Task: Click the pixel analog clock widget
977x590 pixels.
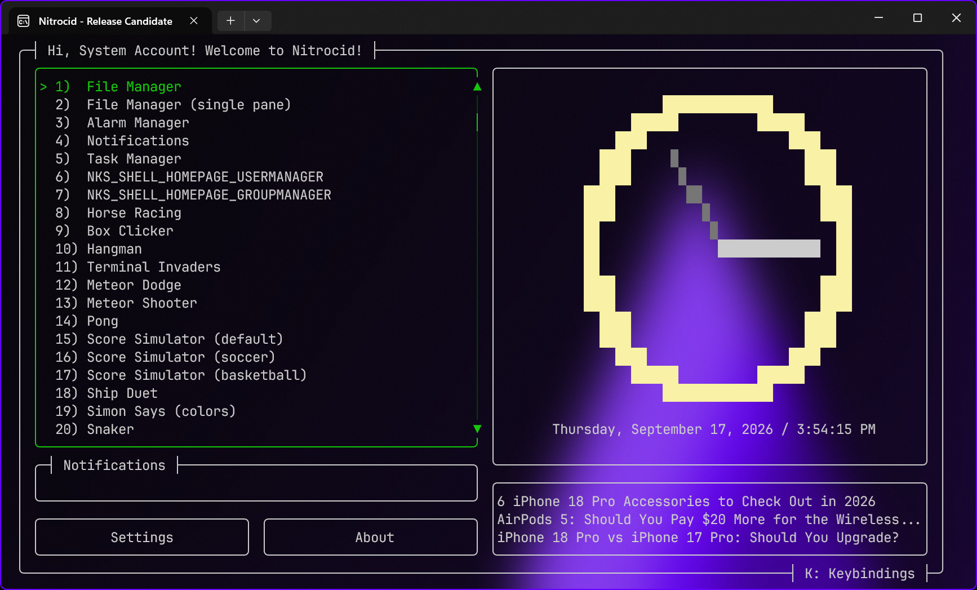Action: 718,249
